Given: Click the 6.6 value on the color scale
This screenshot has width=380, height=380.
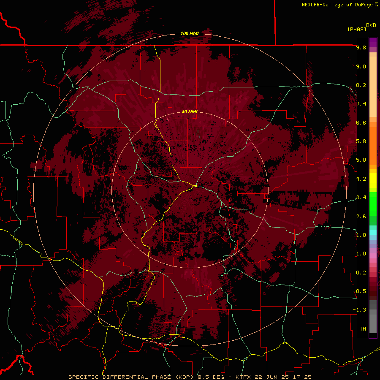Looking at the screenshot, I should click(361, 123).
